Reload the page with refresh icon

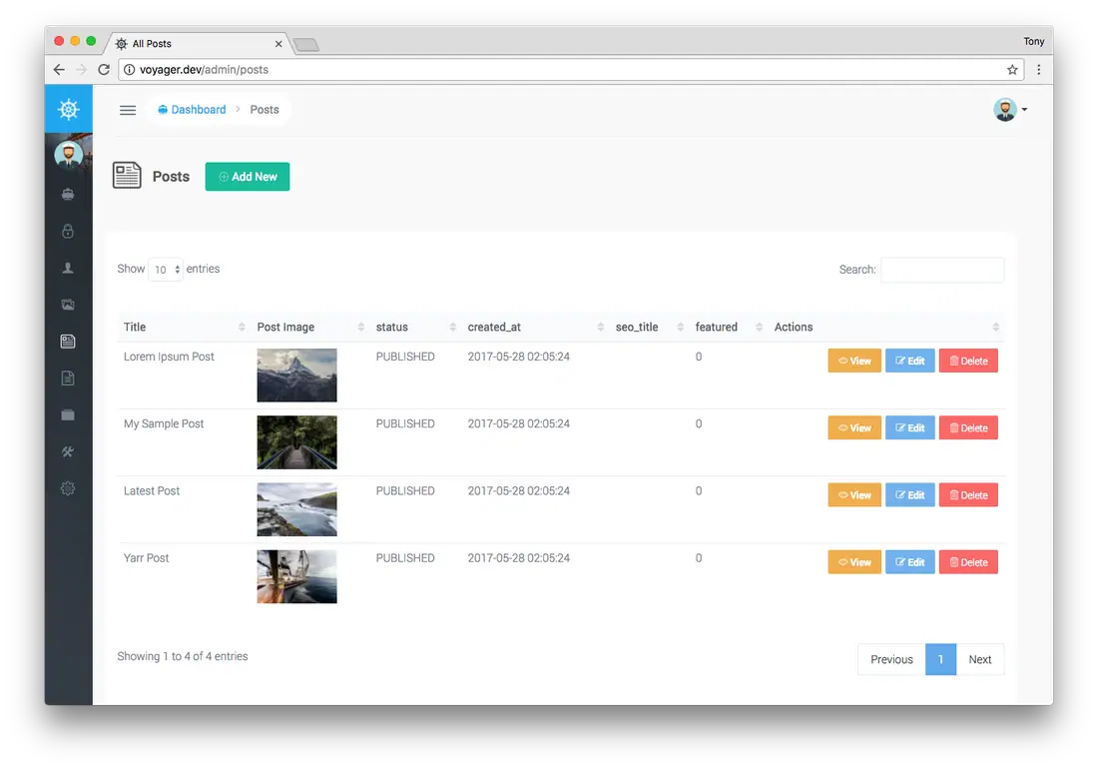click(104, 69)
